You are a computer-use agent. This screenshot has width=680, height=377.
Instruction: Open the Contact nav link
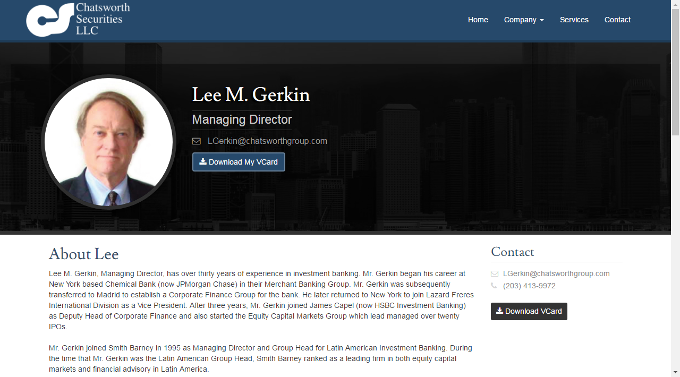(617, 20)
